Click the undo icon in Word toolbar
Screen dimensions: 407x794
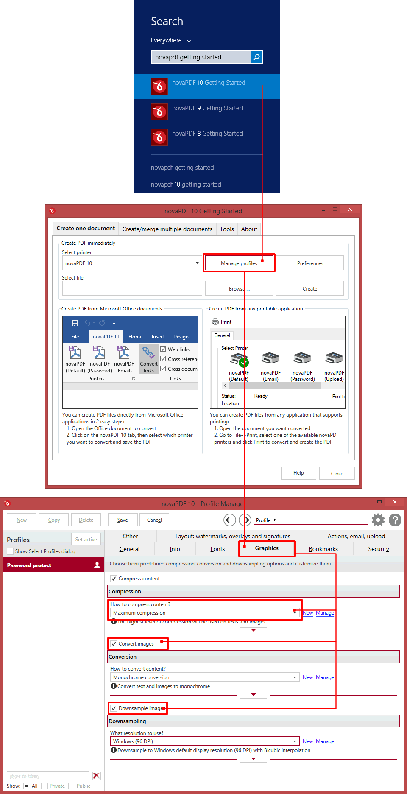click(87, 323)
